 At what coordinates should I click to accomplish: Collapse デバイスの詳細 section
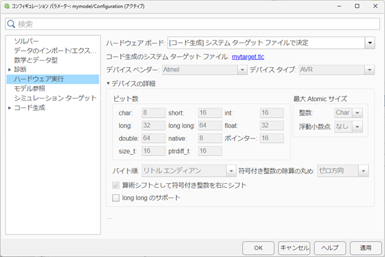coord(108,83)
